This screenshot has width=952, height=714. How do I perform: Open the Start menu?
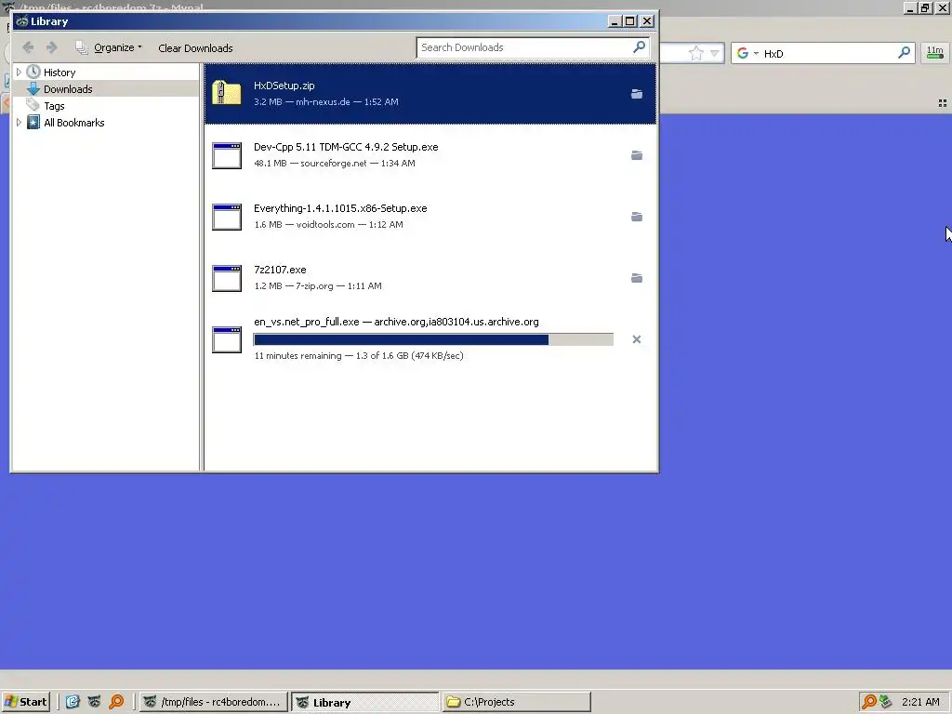click(x=25, y=702)
